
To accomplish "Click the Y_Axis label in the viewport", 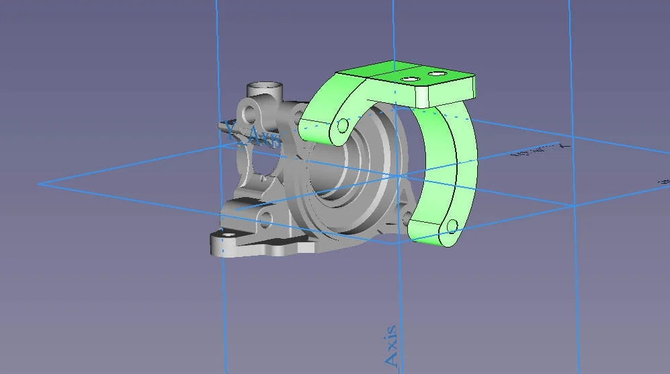I will (253, 134).
